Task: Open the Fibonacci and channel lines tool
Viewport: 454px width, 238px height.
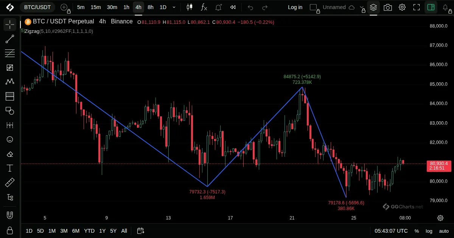Action: pos(10,53)
